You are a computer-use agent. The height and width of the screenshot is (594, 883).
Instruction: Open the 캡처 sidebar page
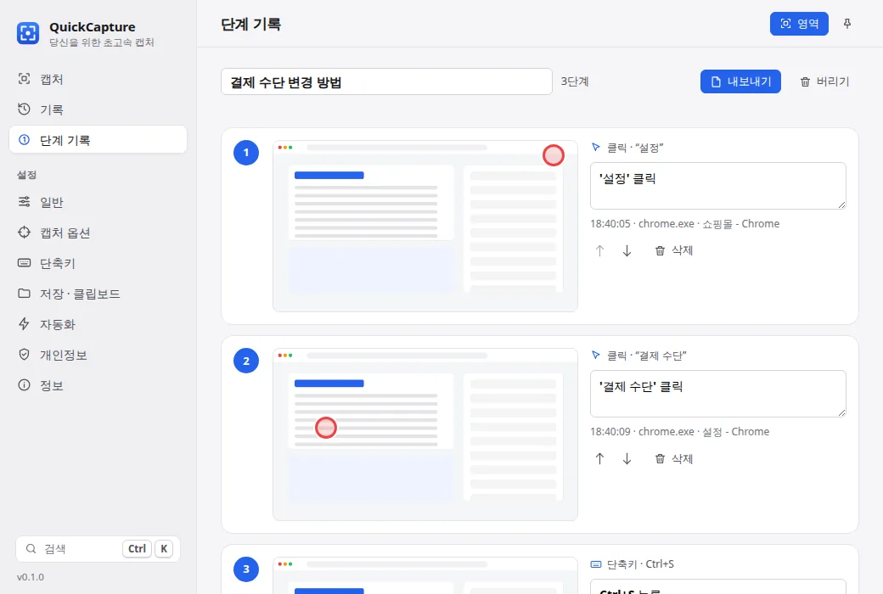tap(98, 79)
